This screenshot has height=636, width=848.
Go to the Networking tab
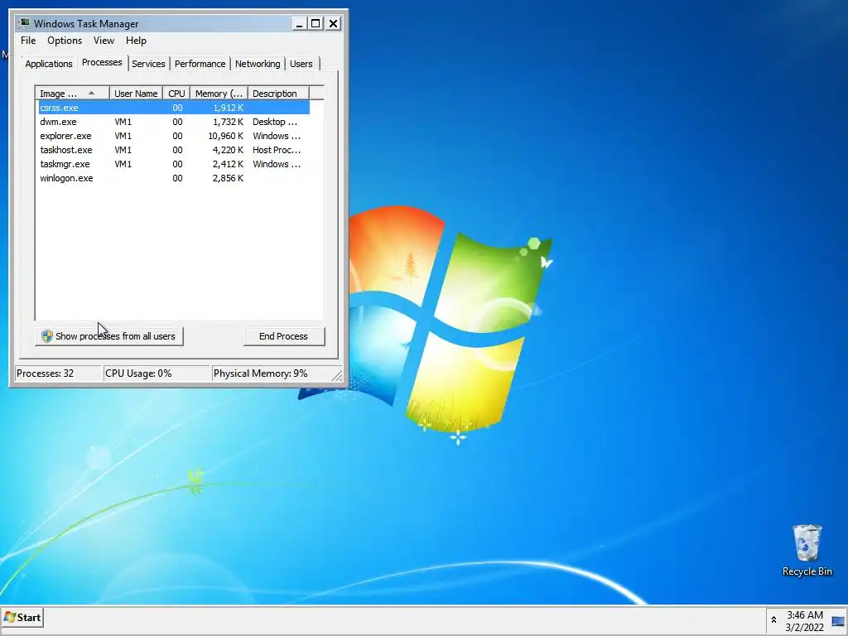pos(258,64)
